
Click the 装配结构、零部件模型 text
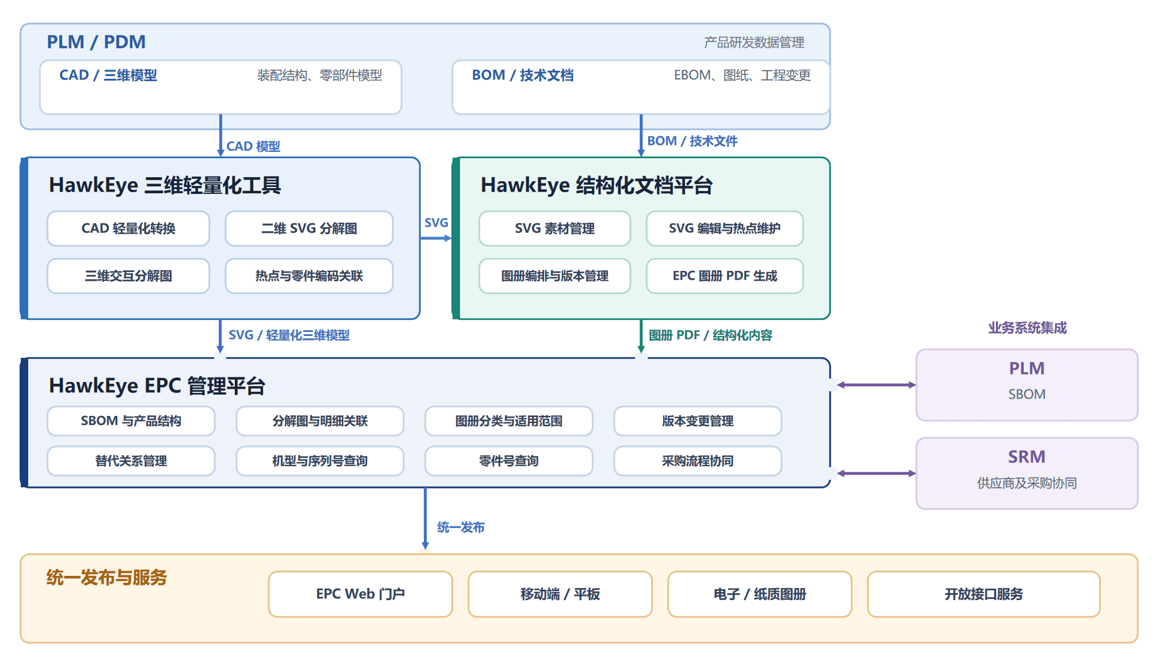pyautogui.click(x=320, y=75)
